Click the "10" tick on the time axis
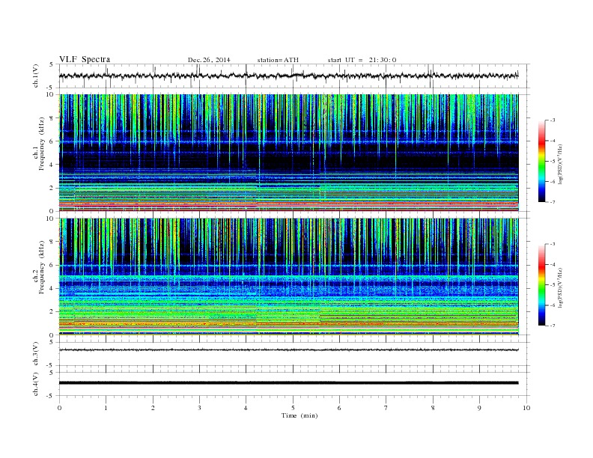Viewport: 593px width, 458px height. pos(526,408)
